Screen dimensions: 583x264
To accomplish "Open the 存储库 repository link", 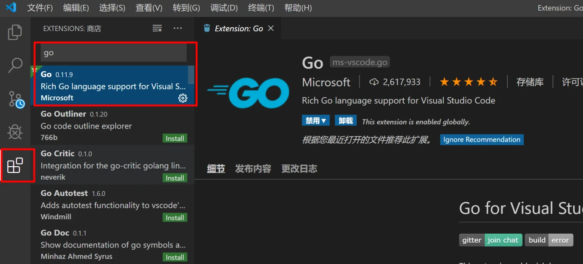I will pyautogui.click(x=530, y=82).
